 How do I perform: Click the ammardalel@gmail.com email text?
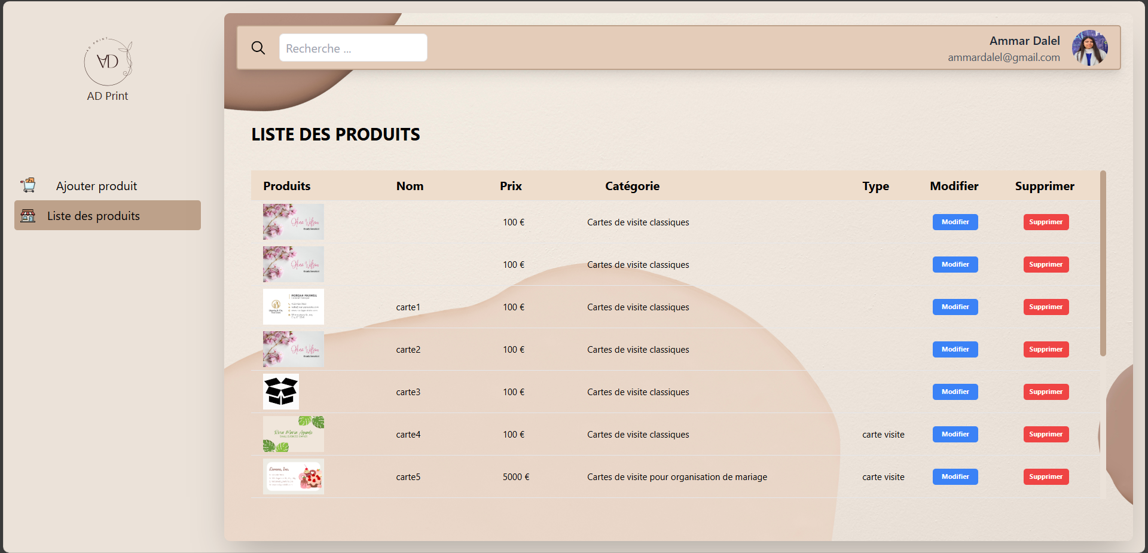click(x=1003, y=57)
